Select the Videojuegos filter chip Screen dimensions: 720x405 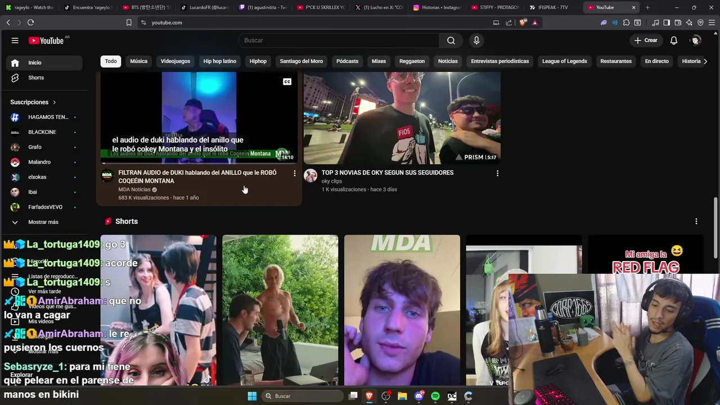pos(175,61)
